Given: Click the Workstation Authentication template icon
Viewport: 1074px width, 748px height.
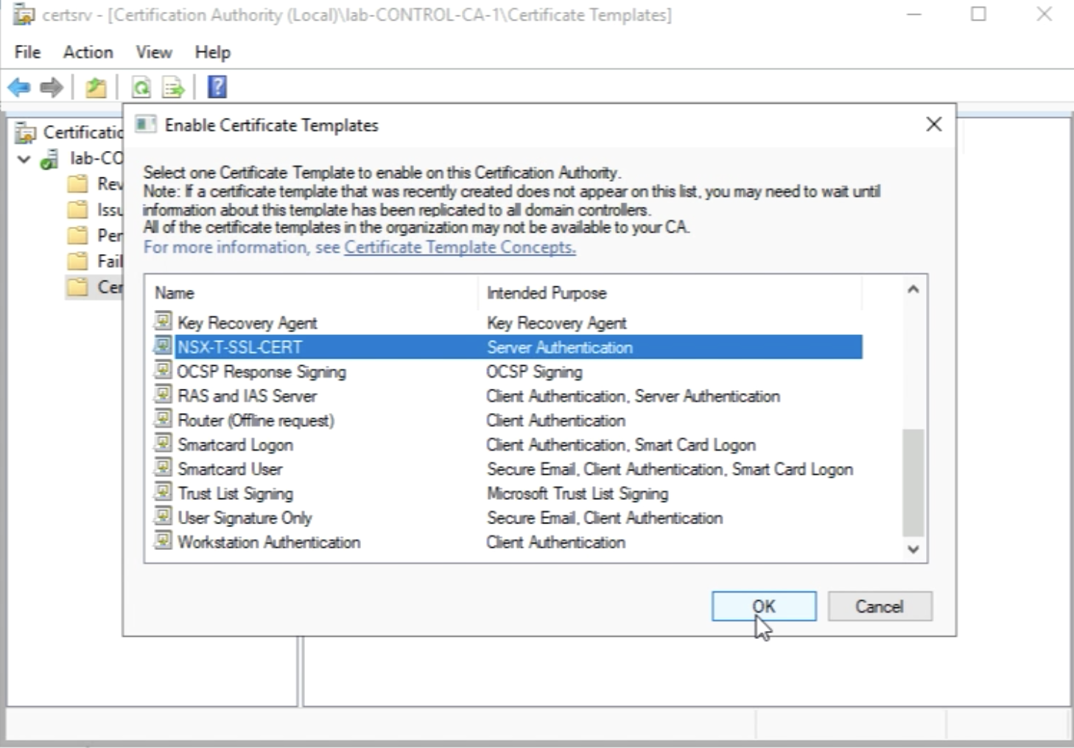Looking at the screenshot, I should tap(163, 541).
